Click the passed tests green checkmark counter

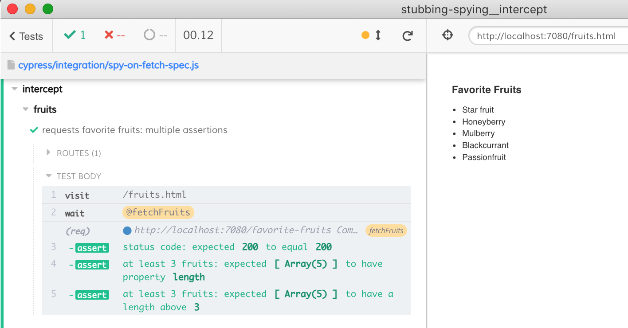click(75, 35)
